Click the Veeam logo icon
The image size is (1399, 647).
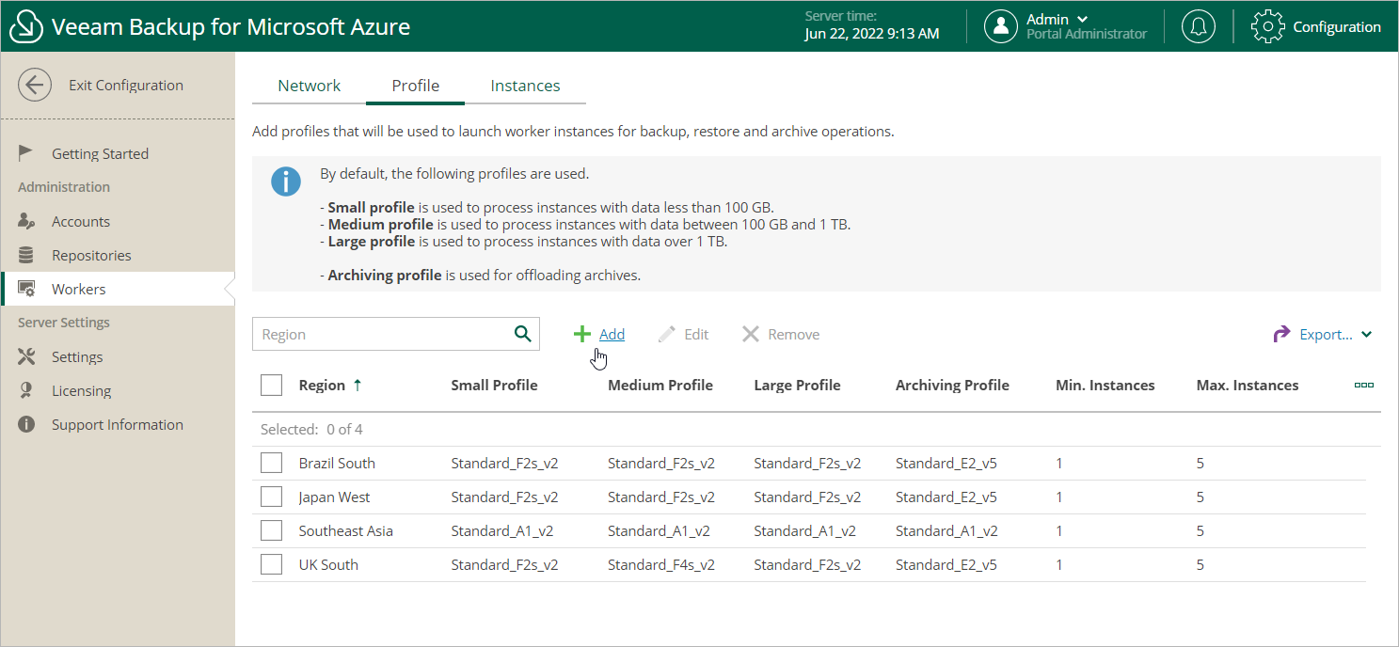26,26
